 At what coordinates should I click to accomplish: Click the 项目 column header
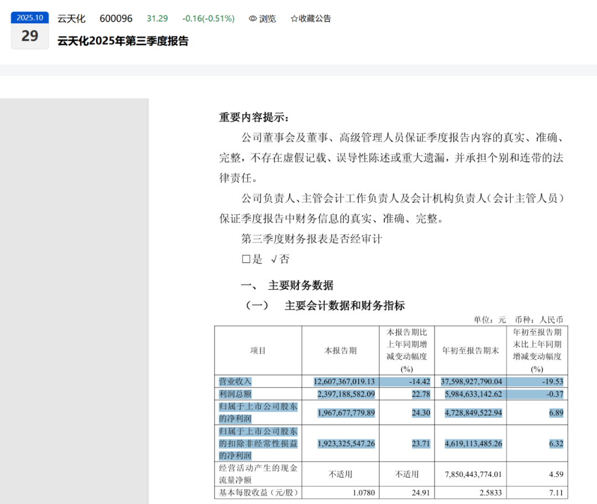[x=258, y=351]
